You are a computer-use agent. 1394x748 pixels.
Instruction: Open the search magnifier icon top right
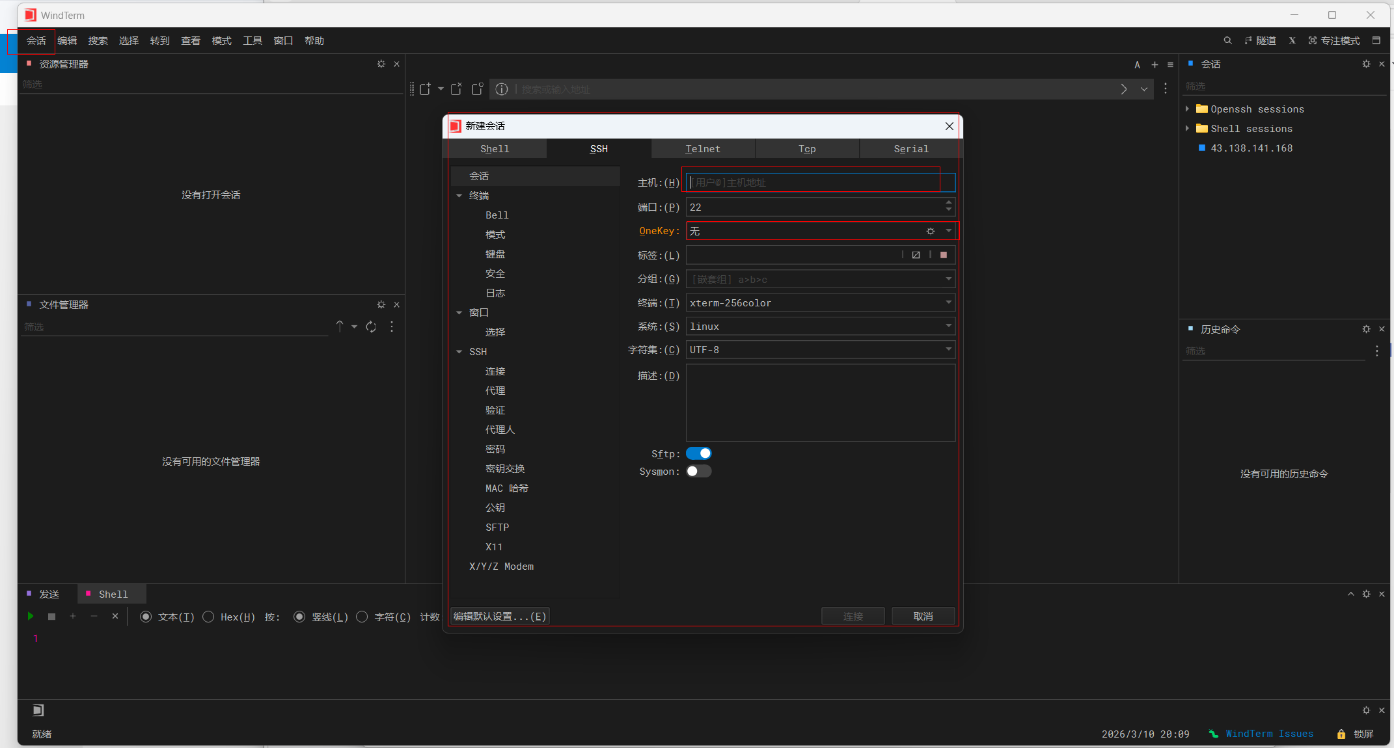tap(1227, 40)
